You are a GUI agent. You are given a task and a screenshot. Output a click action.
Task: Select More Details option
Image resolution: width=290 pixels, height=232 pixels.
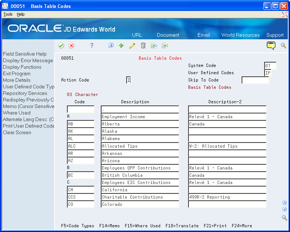coord(17,80)
